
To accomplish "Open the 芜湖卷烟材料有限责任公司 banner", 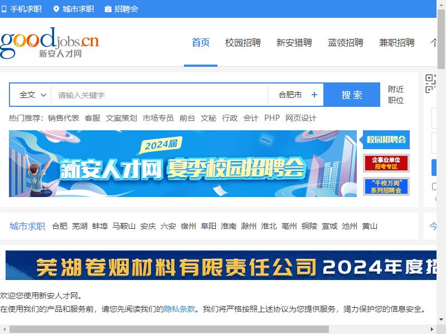I will point(221,266).
